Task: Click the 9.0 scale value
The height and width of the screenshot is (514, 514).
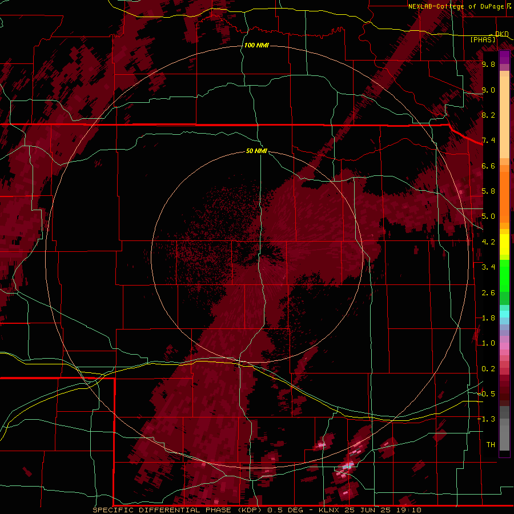Action: tap(488, 90)
